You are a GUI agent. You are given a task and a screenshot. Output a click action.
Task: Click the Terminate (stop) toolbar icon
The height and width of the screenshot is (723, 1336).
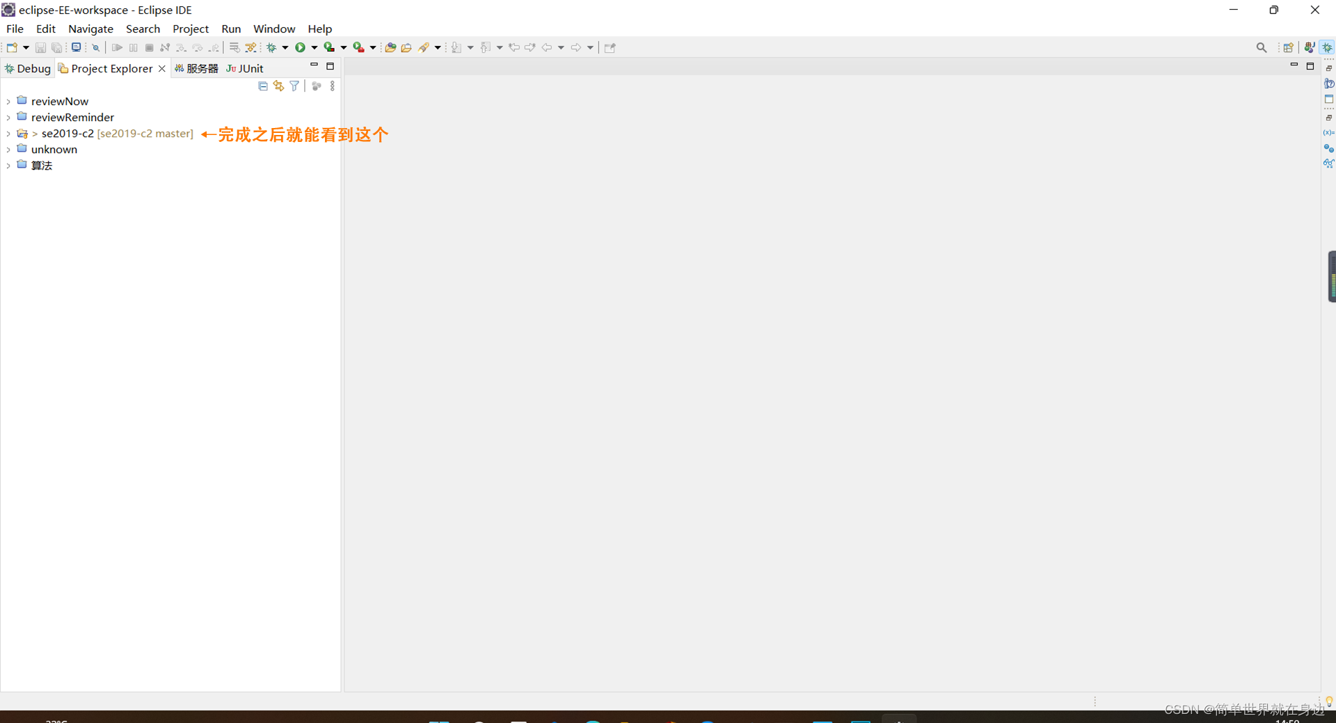coord(149,47)
